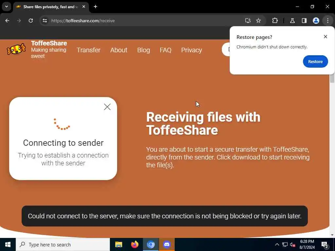This screenshot has height=251, width=335.
Task: Open the profile avatar menu
Action: (x=316, y=21)
